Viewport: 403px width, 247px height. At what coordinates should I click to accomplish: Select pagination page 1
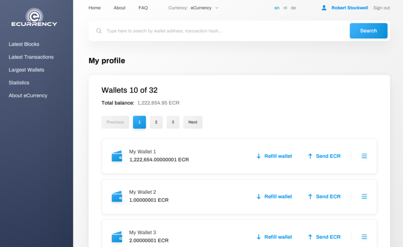point(139,122)
